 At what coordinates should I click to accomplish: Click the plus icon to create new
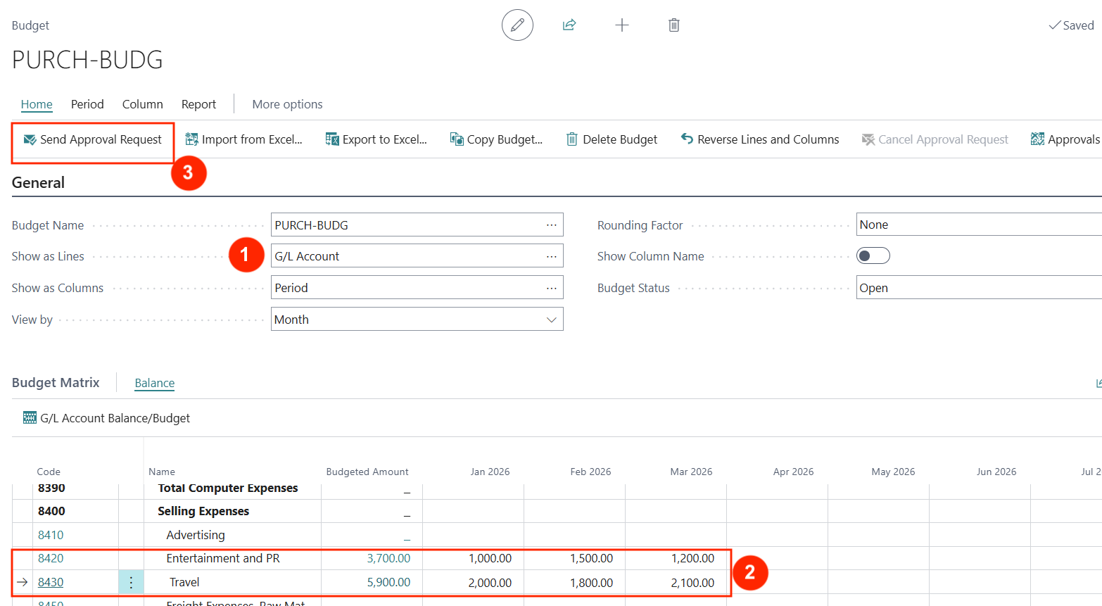tap(621, 25)
